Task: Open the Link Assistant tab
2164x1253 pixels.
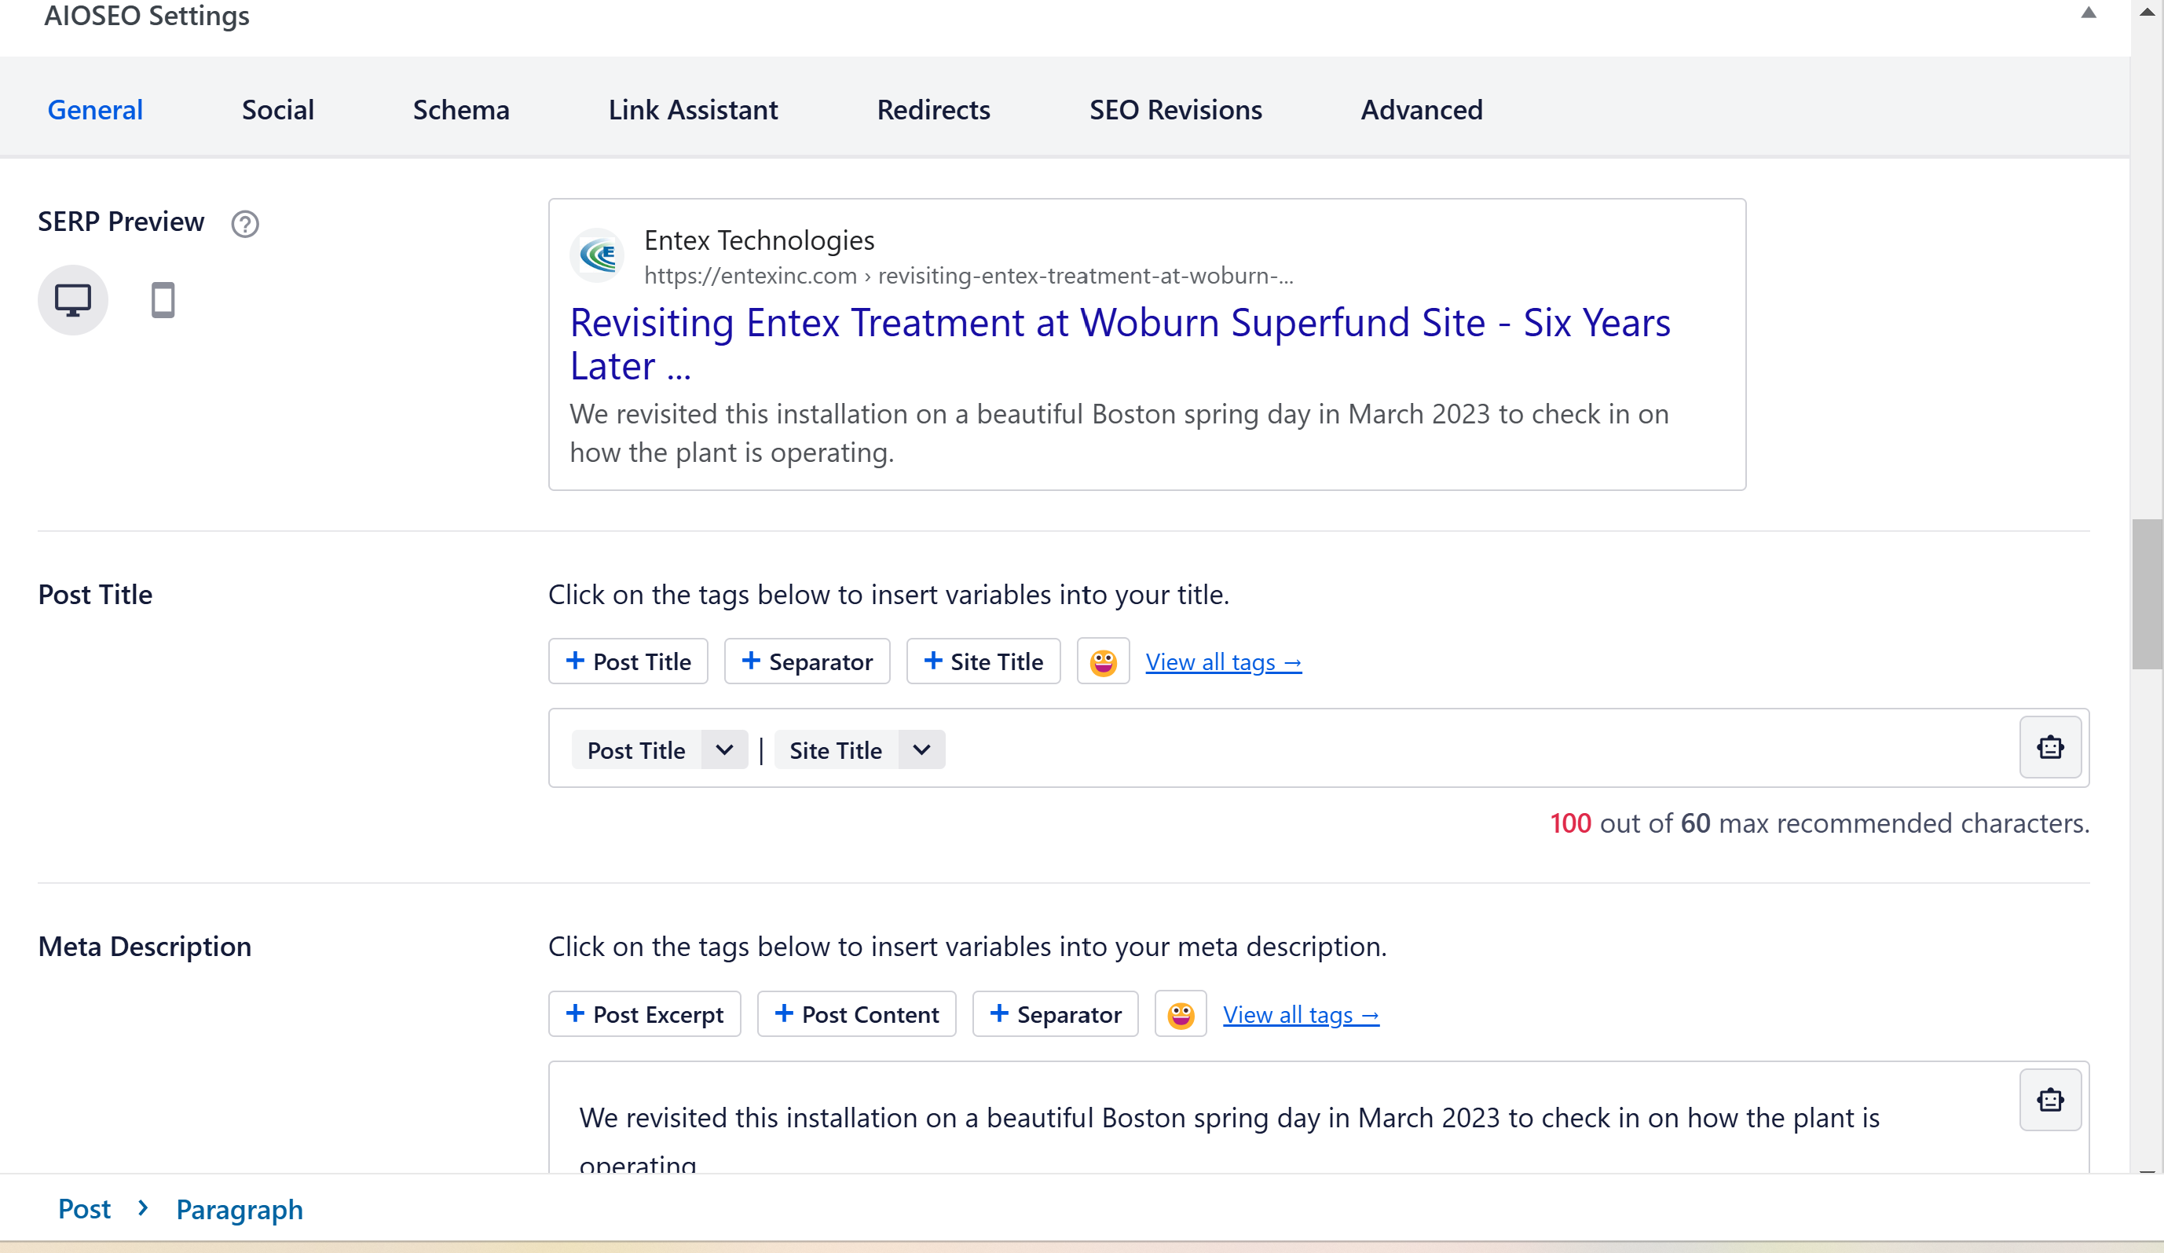Action: tap(693, 109)
